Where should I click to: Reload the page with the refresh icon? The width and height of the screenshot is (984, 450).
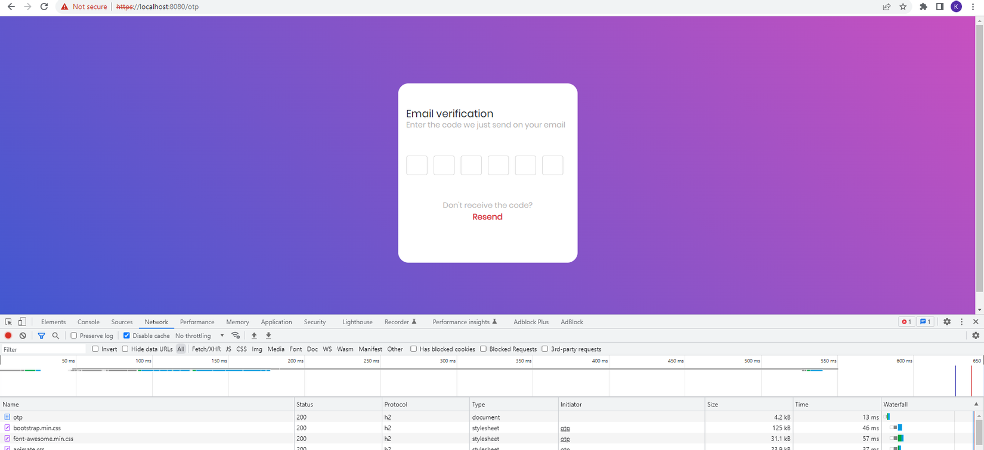pos(44,7)
